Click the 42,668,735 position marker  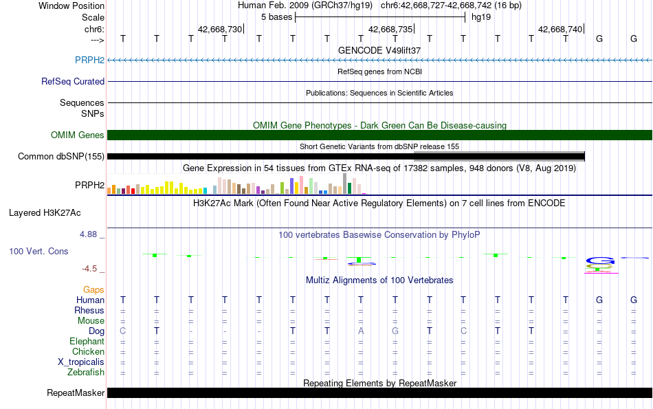[x=390, y=29]
